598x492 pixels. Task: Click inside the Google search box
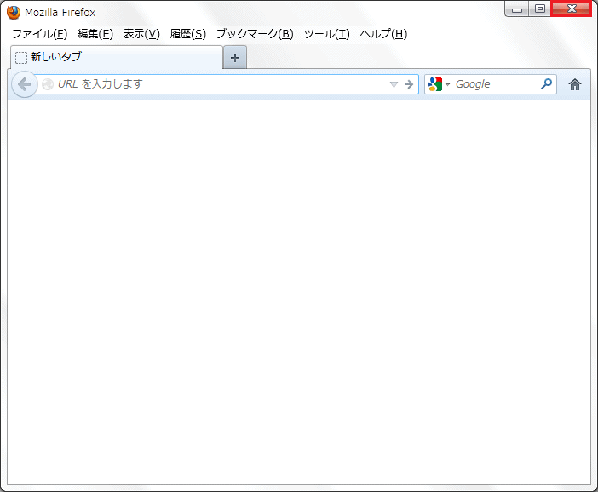[494, 84]
